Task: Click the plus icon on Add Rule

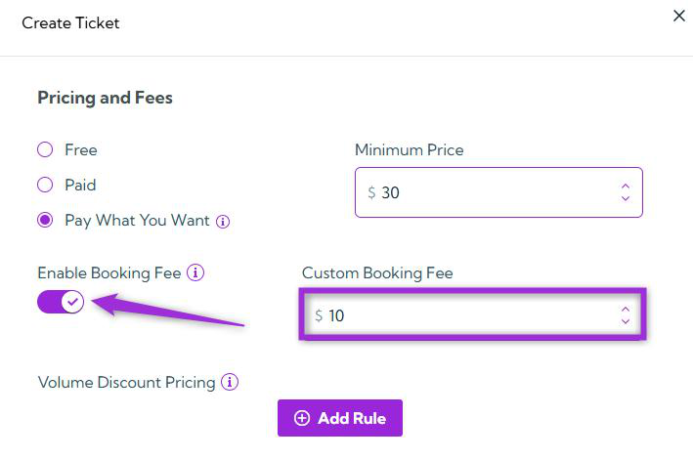Action: coord(302,418)
